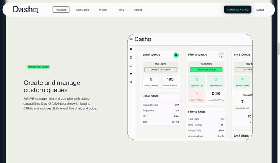Click the AHT row in Email Stats
The height and width of the screenshot is (163, 280).
pos(160,122)
